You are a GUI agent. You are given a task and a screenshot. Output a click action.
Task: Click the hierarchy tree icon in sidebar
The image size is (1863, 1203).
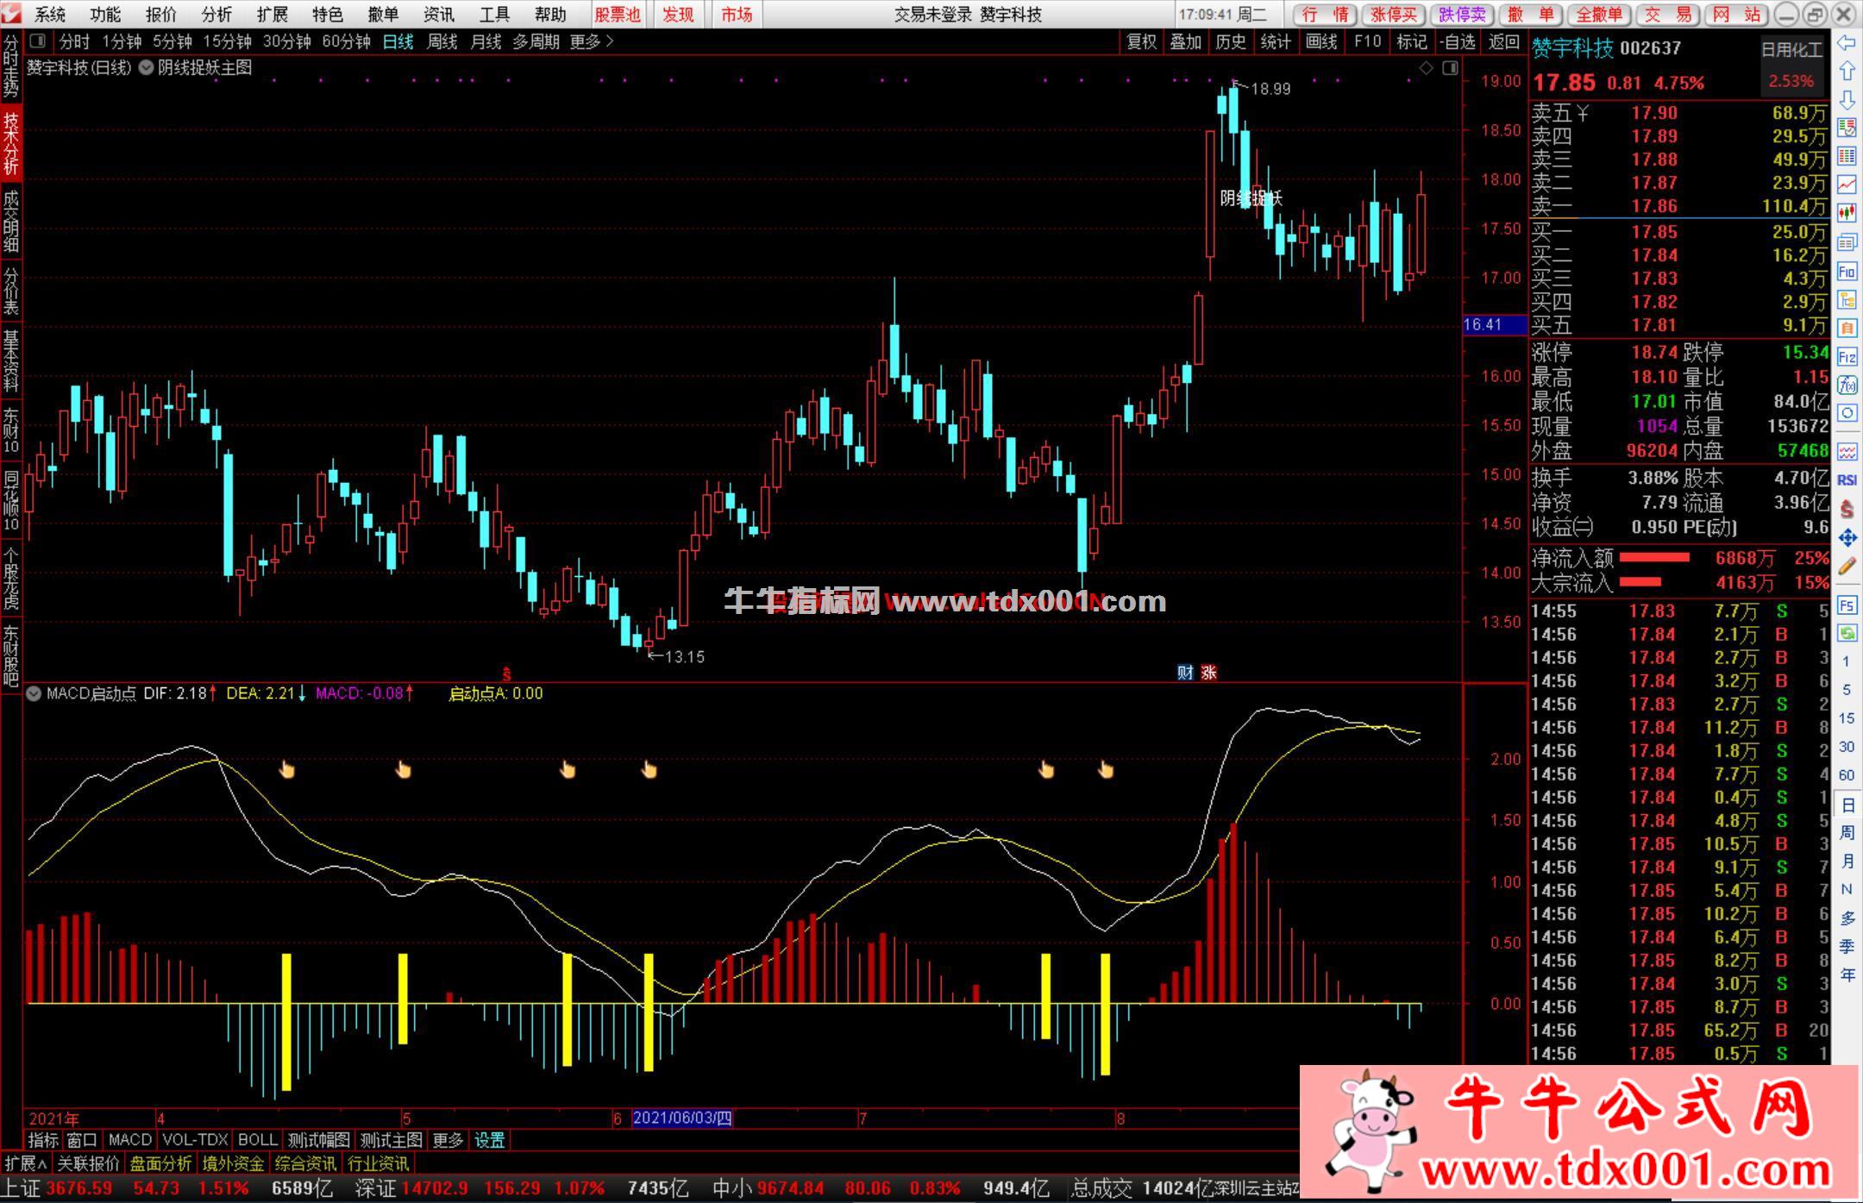pos(1847,300)
